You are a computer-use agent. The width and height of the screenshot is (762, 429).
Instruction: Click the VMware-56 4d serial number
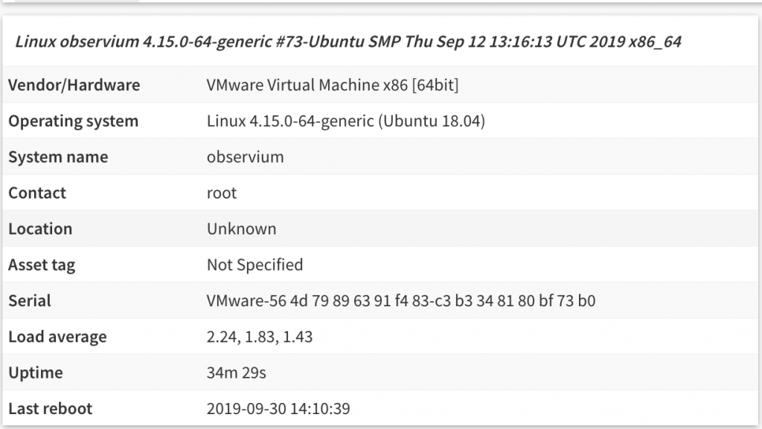tap(401, 301)
